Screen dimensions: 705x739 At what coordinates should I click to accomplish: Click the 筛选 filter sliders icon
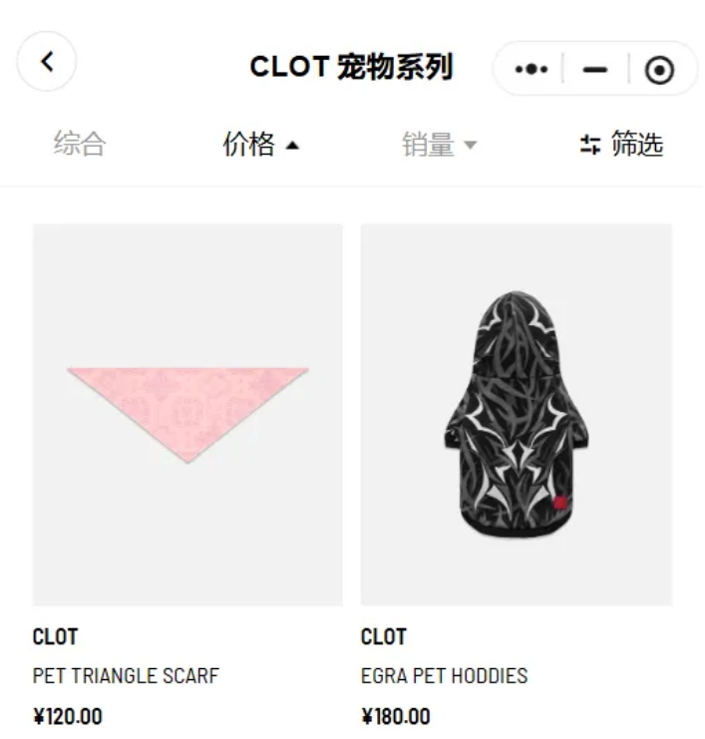pyautogui.click(x=590, y=145)
